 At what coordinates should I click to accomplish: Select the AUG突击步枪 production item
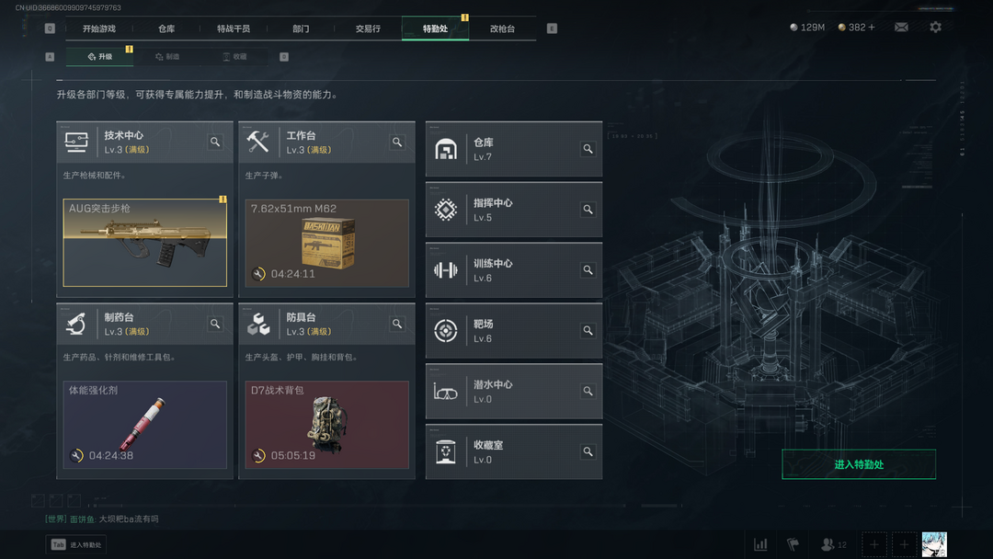pos(145,243)
